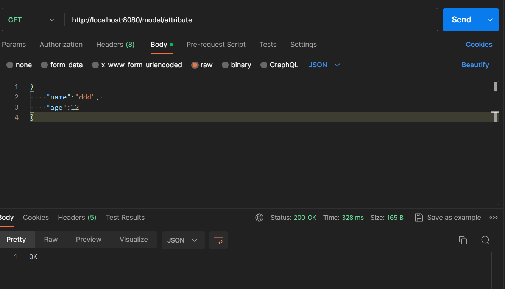Click the globe network information icon
The height and width of the screenshot is (289, 505).
click(x=259, y=218)
